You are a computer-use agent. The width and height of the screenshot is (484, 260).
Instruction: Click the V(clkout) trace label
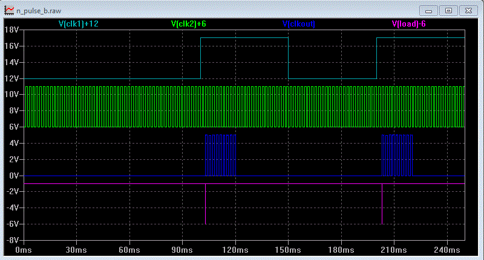(299, 24)
